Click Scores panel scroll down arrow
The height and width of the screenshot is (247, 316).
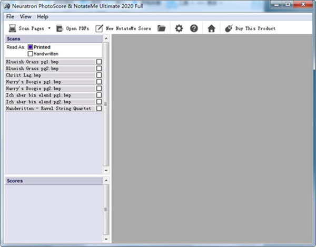point(106,239)
